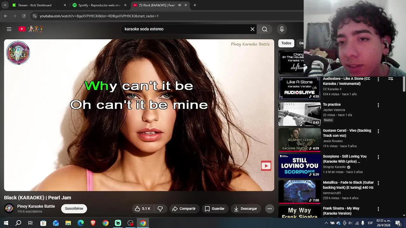The image size is (406, 228).
Task: Reload the YouTube page
Action: point(24,16)
